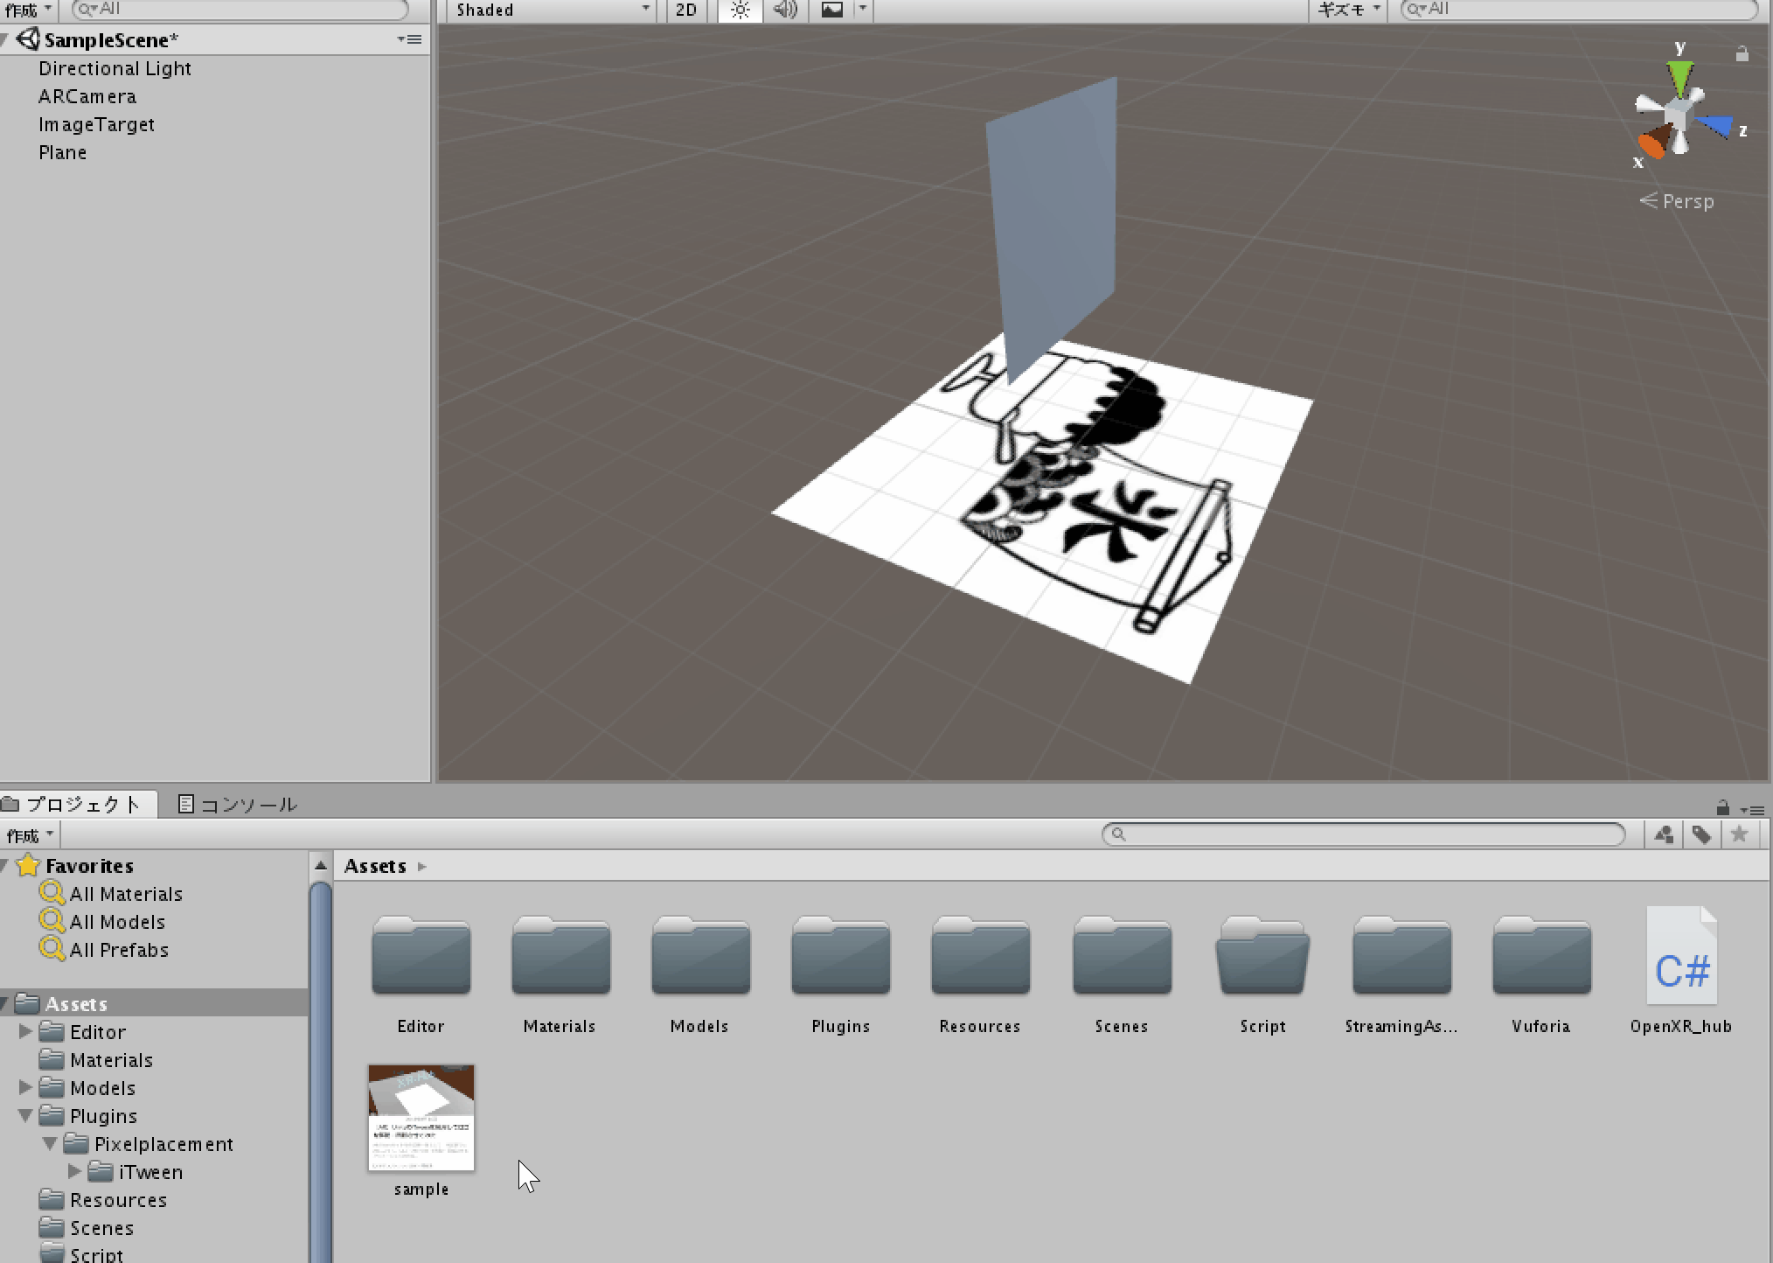Viewport: 1773px width, 1263px height.
Task: Toggle scene lighting with the sun icon
Action: click(739, 10)
